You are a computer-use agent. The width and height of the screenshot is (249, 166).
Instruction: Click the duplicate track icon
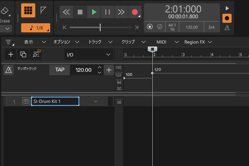coord(23,54)
